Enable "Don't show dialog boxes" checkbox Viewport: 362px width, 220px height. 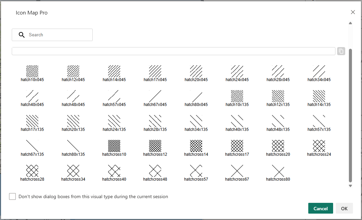pyautogui.click(x=12, y=196)
